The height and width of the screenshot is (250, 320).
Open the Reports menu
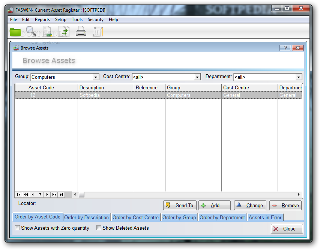coord(42,20)
